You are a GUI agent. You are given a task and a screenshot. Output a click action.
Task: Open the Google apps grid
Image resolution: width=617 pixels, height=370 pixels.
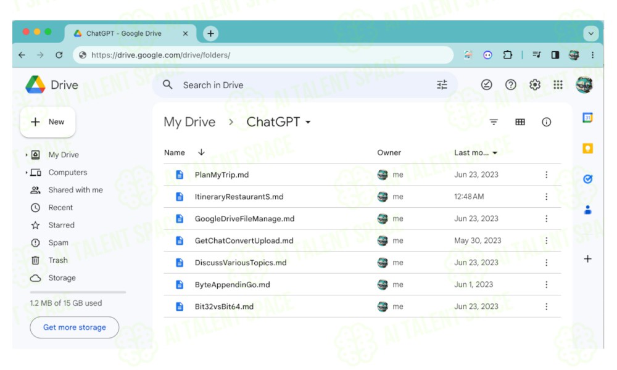click(x=558, y=84)
